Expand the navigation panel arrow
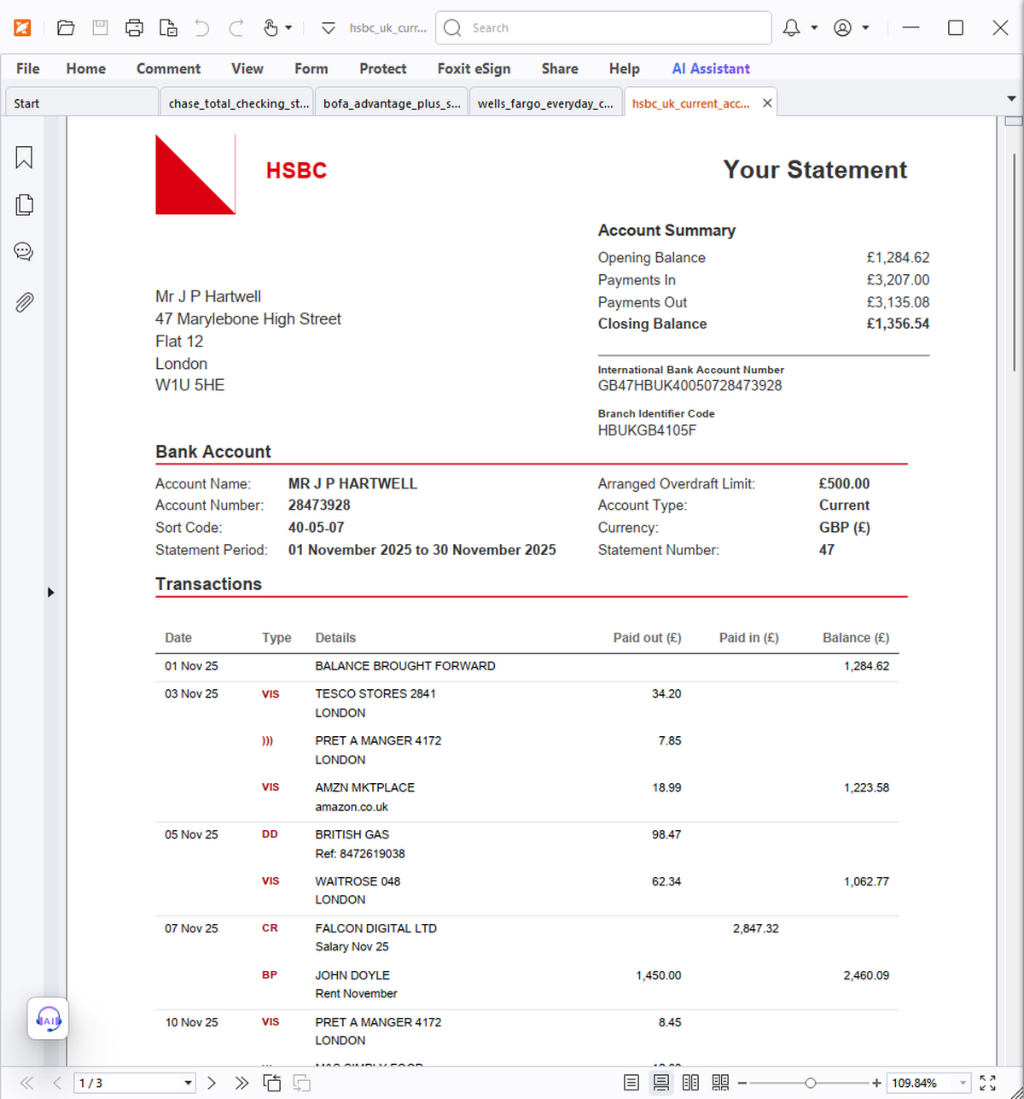Image resolution: width=1024 pixels, height=1099 pixels. coord(50,592)
